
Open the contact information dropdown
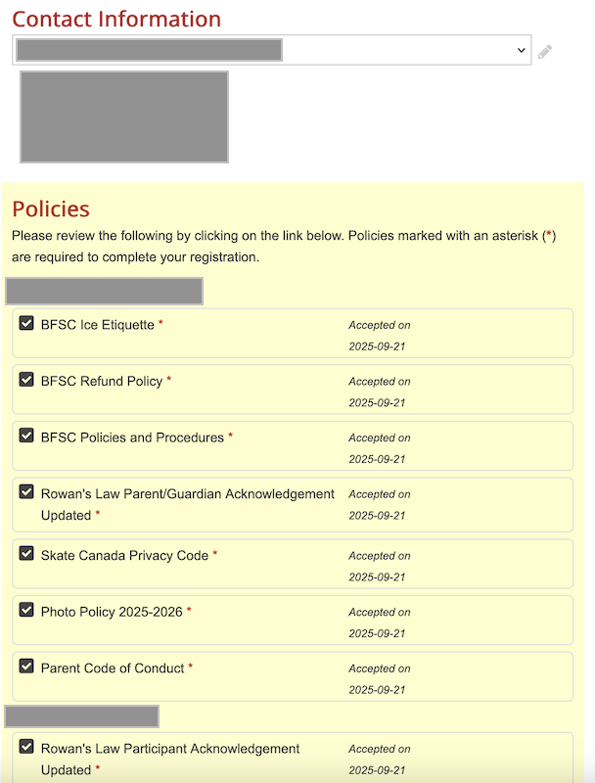tap(272, 50)
